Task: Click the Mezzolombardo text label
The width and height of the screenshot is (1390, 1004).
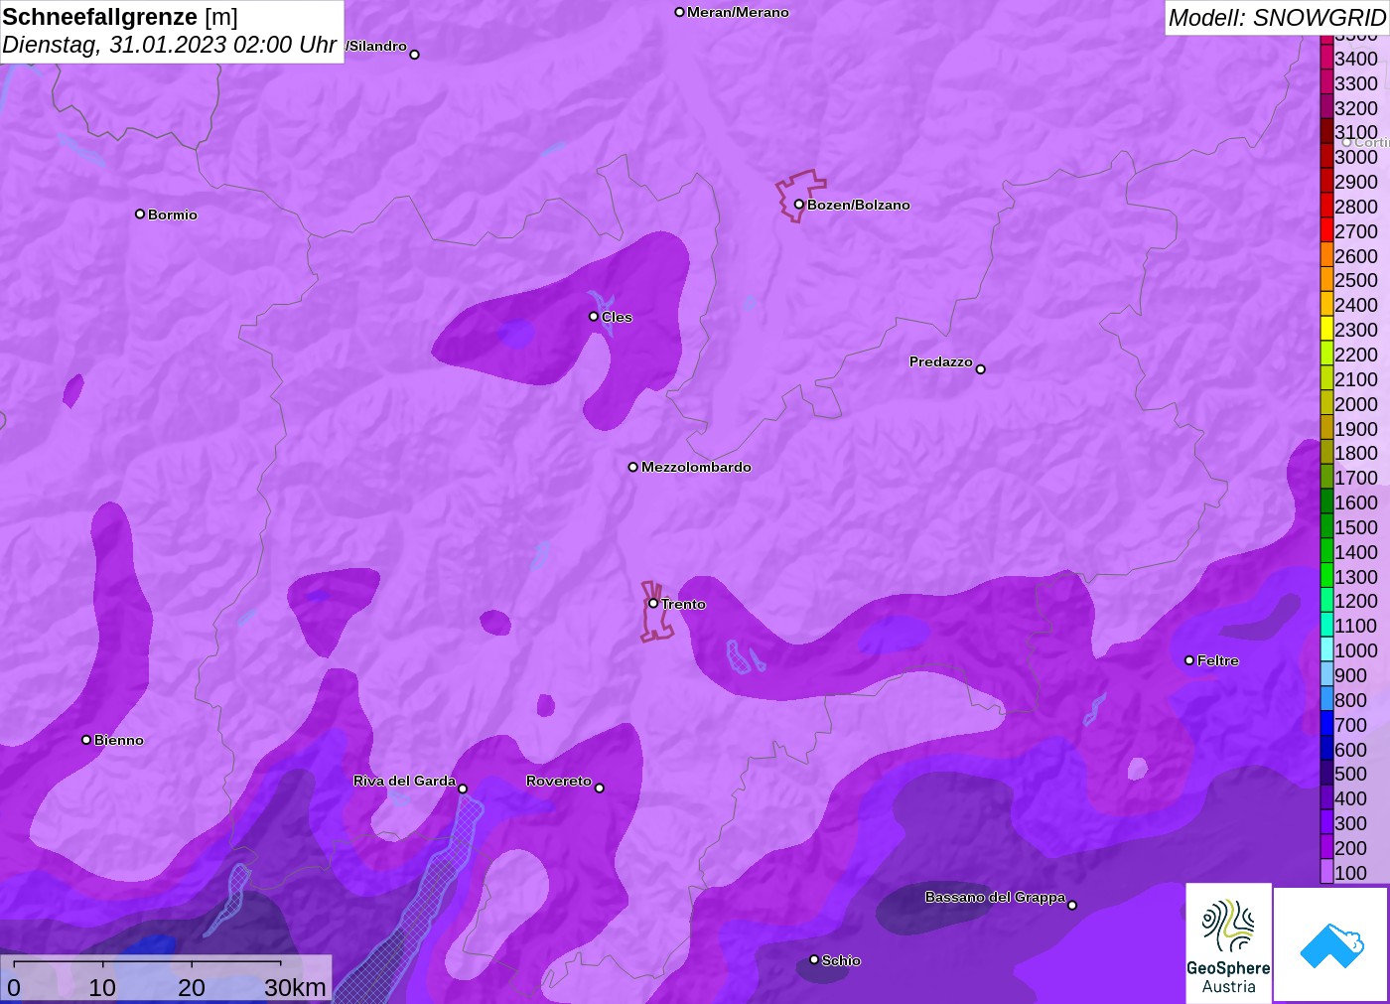Action: [696, 467]
